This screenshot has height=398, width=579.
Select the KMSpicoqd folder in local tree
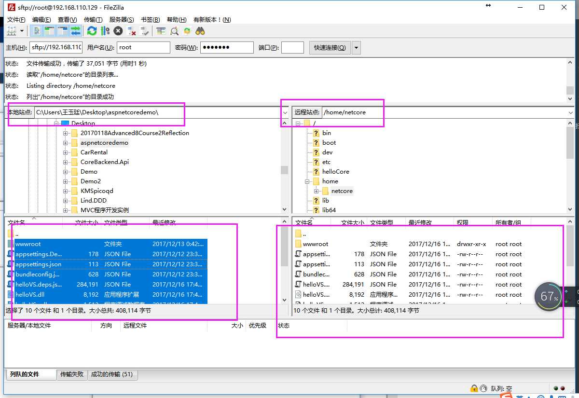96,191
